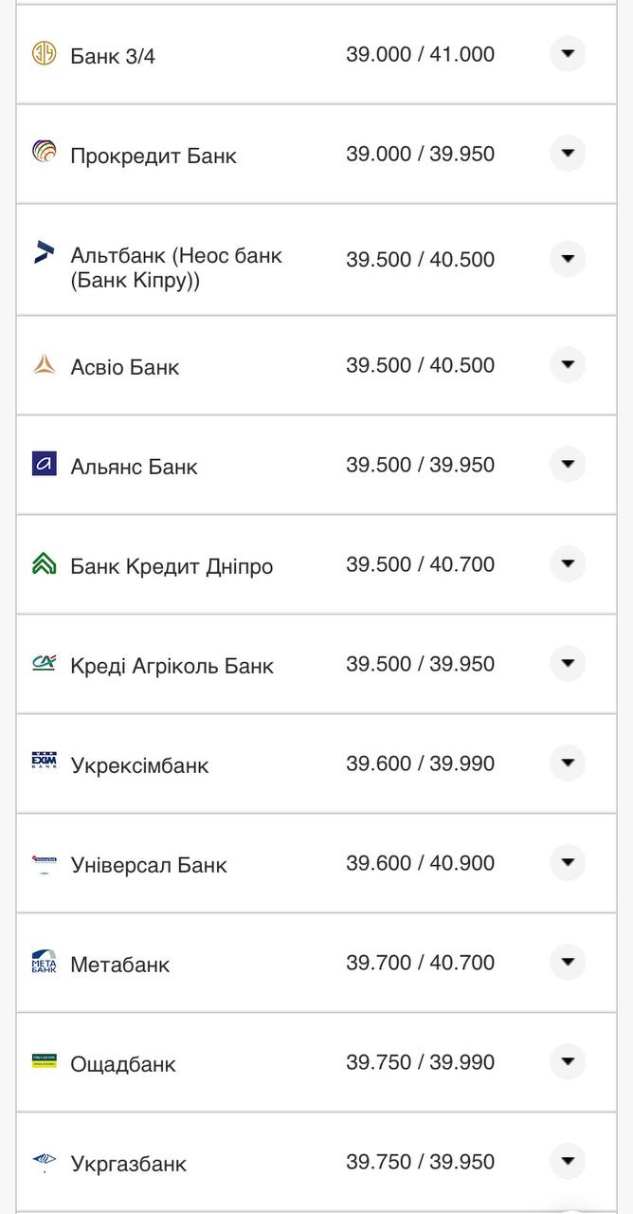Open Банк Кредит Дніпро name link
The width and height of the screenshot is (633, 1214).
coord(172,566)
